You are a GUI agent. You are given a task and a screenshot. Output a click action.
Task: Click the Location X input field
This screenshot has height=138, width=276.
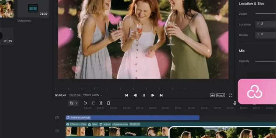coord(266,24)
